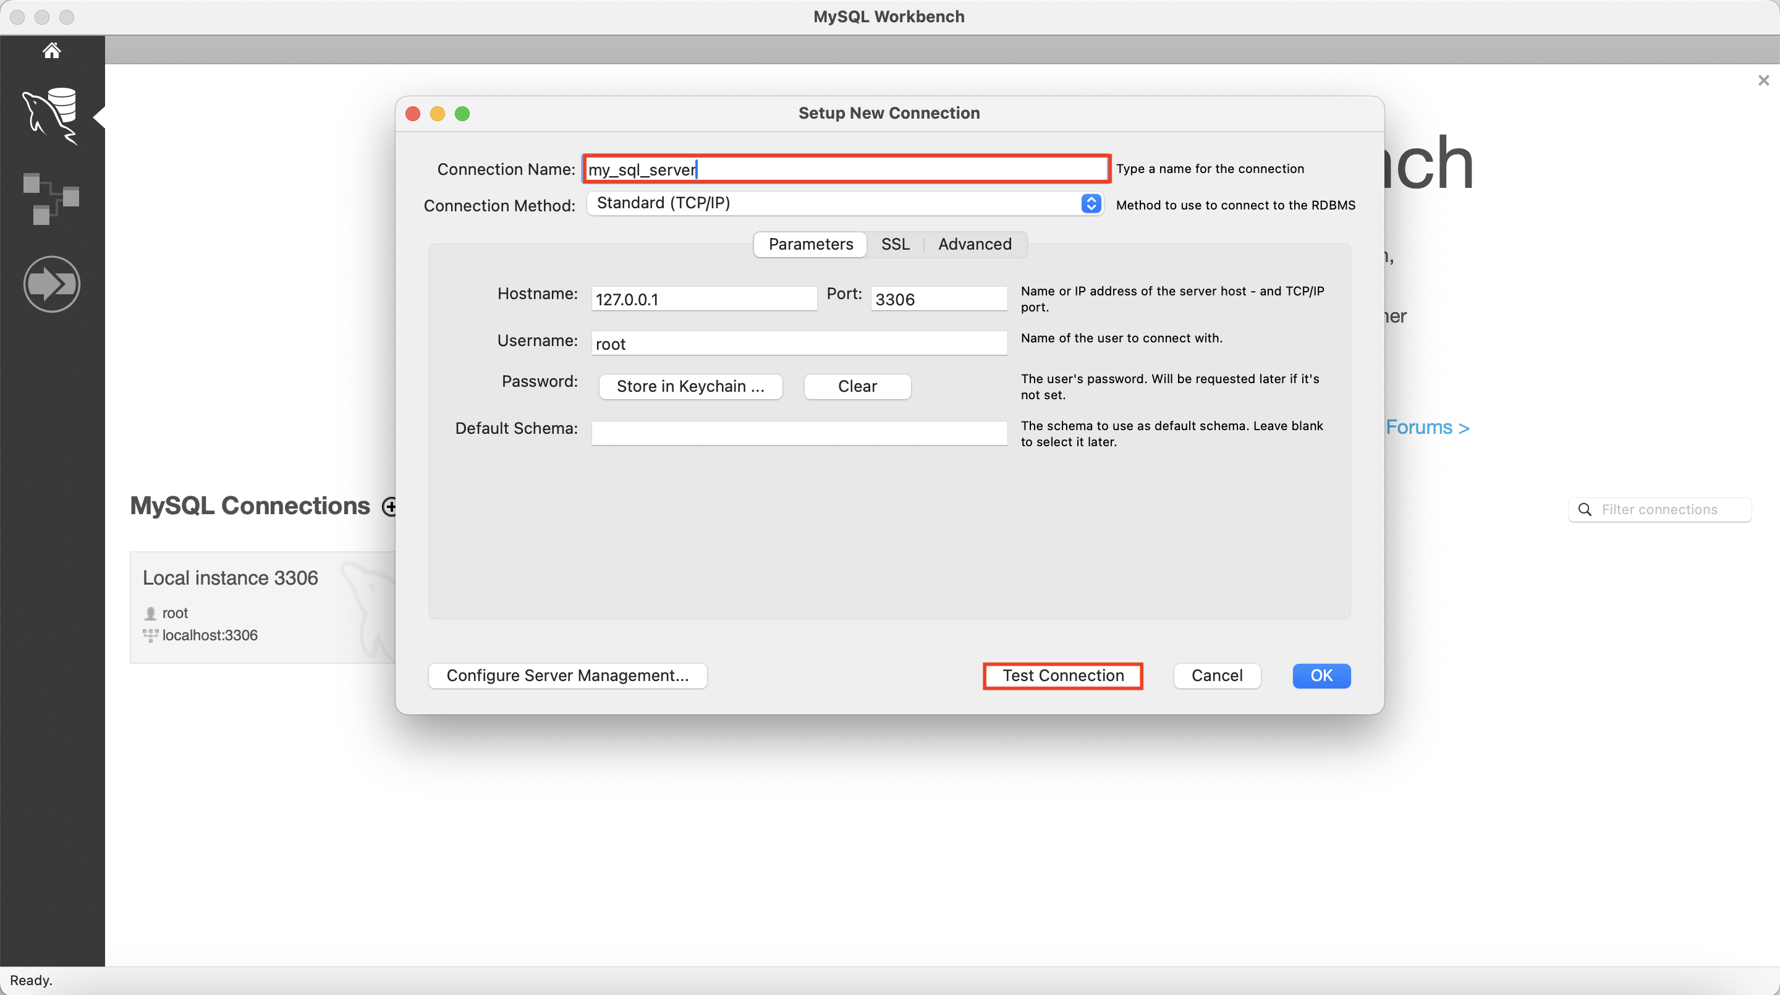Viewport: 1780px width, 995px height.
Task: Switch to the Advanced tab
Action: coord(974,245)
